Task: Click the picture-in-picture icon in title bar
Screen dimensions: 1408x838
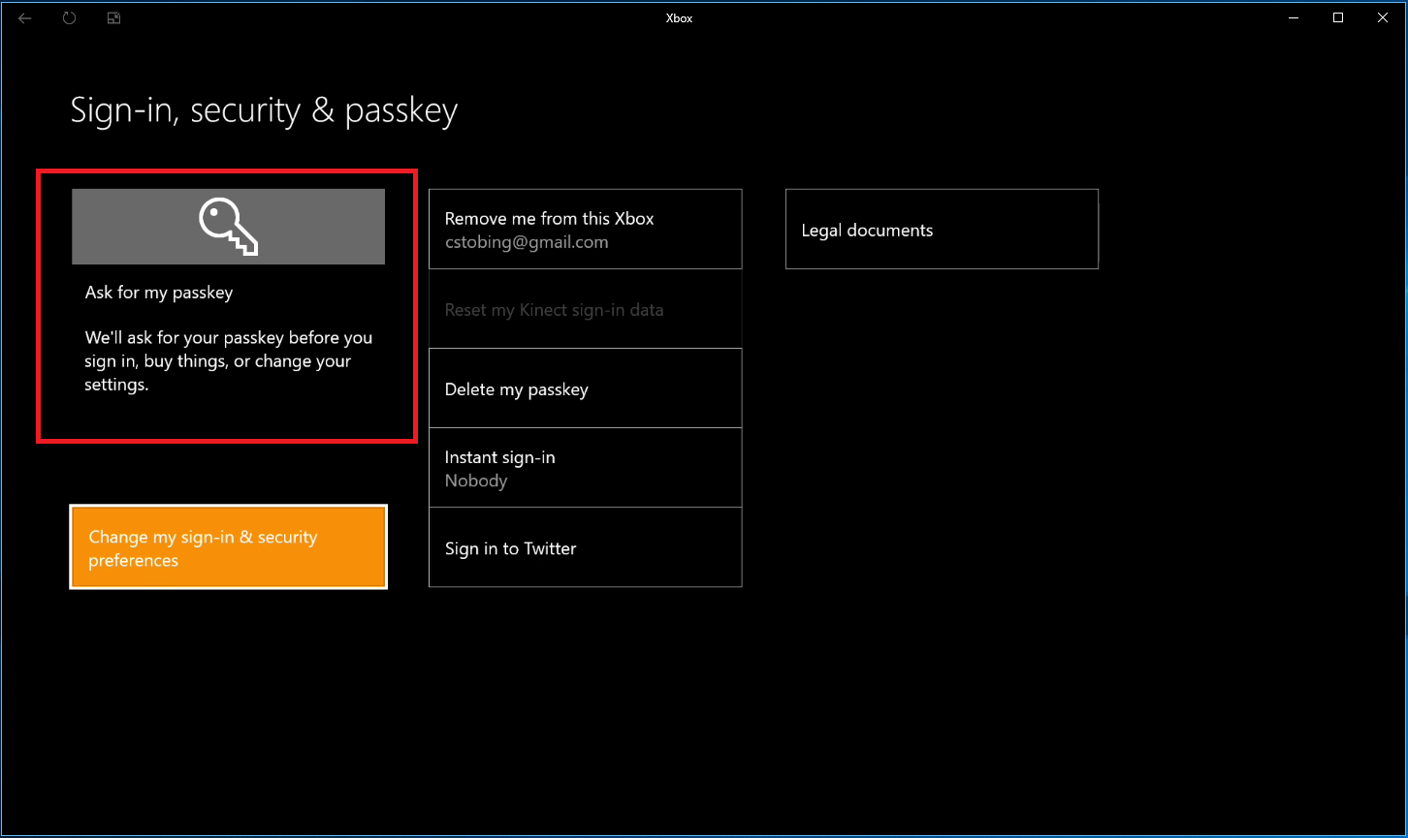Action: tap(114, 18)
